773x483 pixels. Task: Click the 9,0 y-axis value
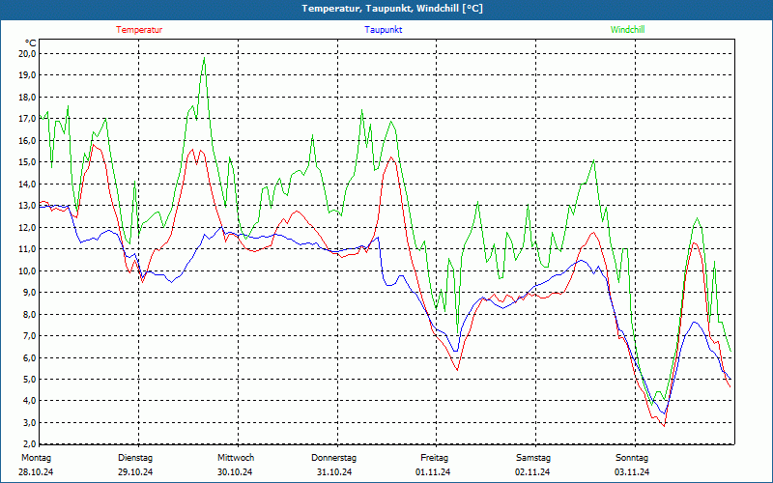coord(30,293)
